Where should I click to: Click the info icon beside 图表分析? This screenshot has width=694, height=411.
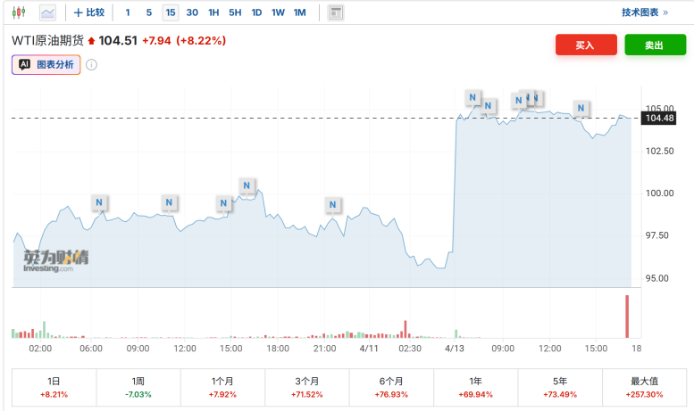91,64
